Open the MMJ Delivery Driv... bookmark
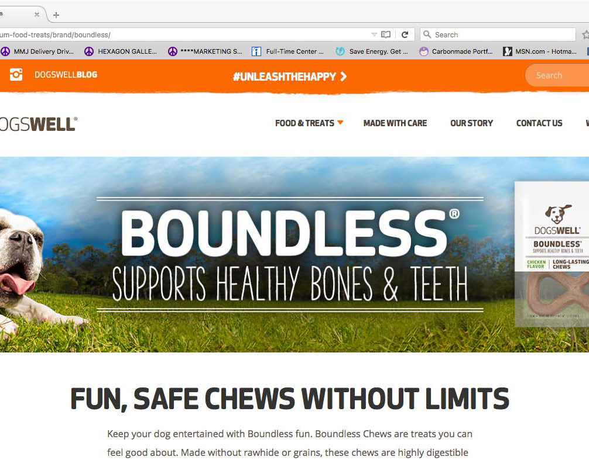 coord(37,51)
